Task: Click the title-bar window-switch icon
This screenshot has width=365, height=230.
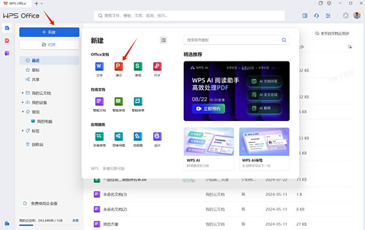Action: coord(321,3)
